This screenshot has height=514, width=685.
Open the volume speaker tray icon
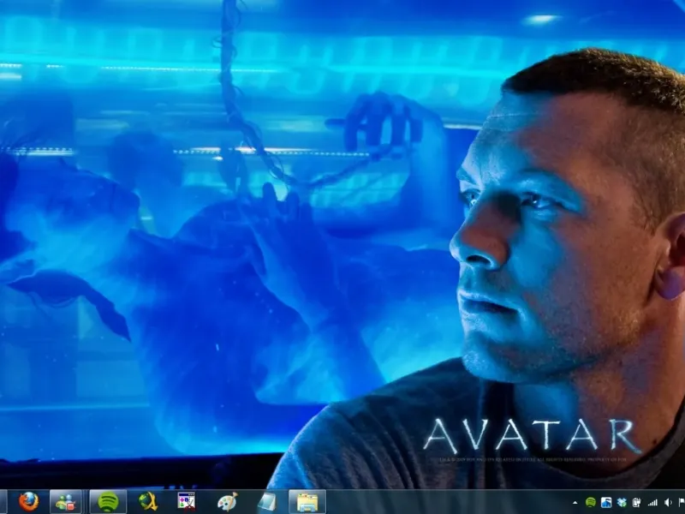tap(668, 503)
